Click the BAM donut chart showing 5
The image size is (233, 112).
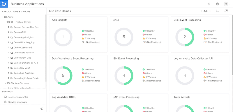124,37
